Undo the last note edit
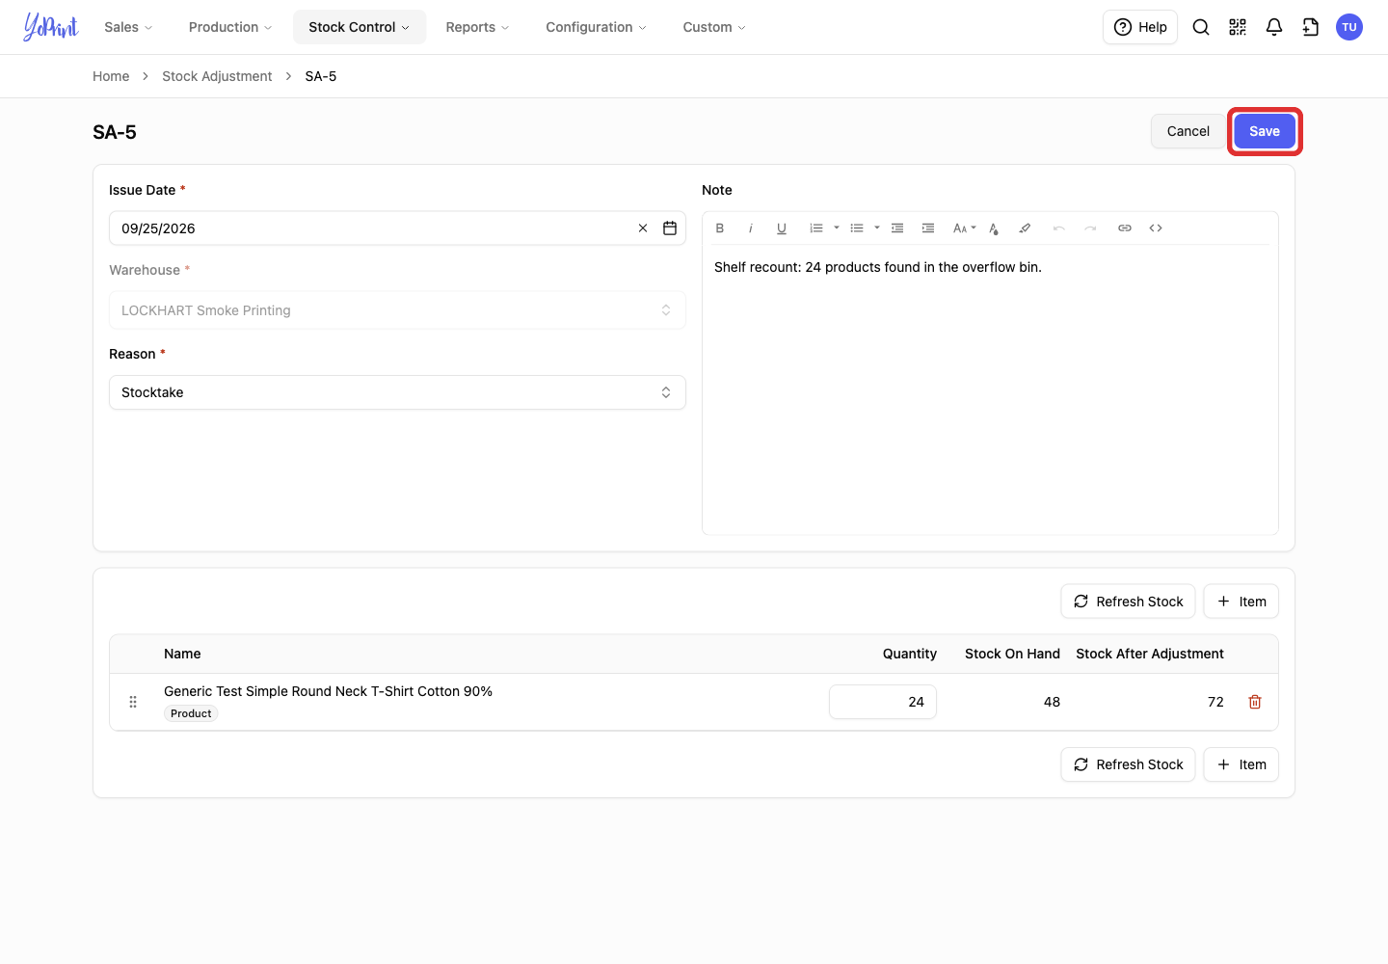The image size is (1388, 964). tap(1059, 228)
